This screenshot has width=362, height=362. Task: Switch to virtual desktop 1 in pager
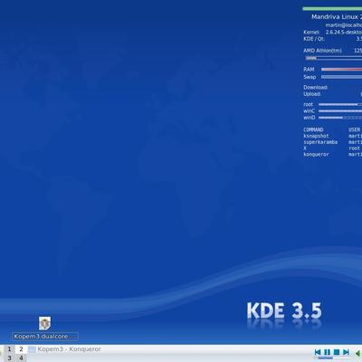9,349
